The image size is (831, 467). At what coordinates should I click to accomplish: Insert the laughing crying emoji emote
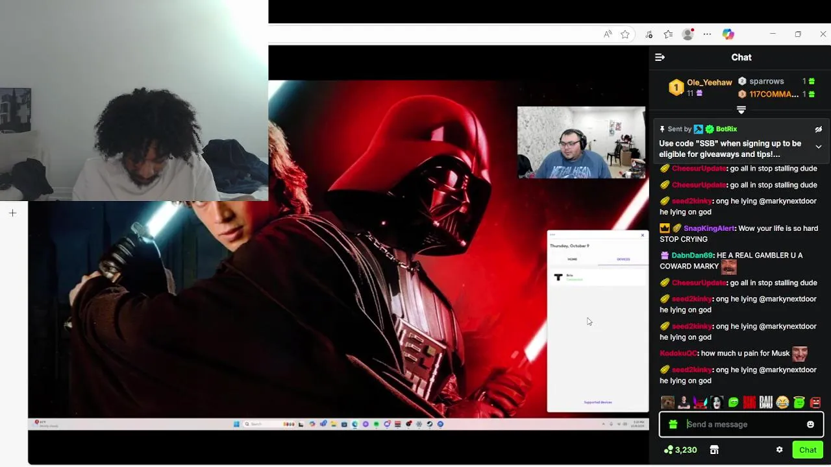point(782,403)
